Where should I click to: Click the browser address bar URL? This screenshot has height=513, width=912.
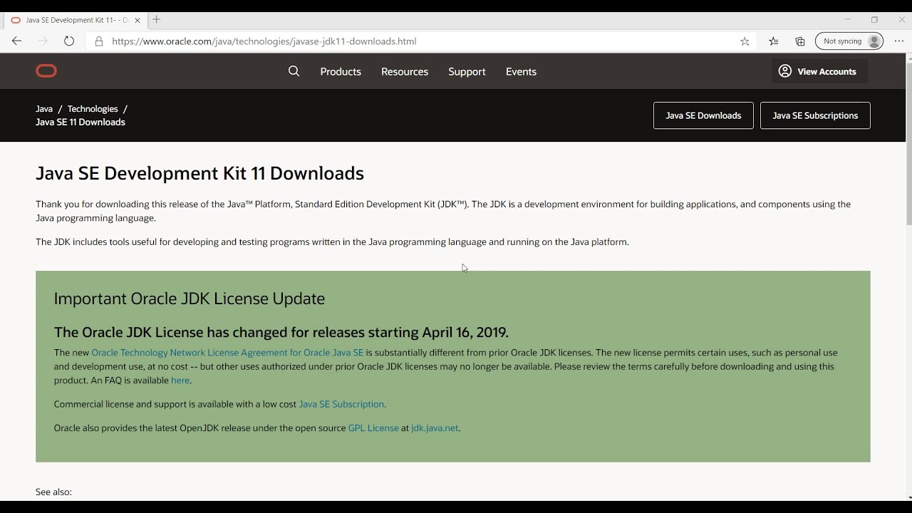tap(264, 41)
